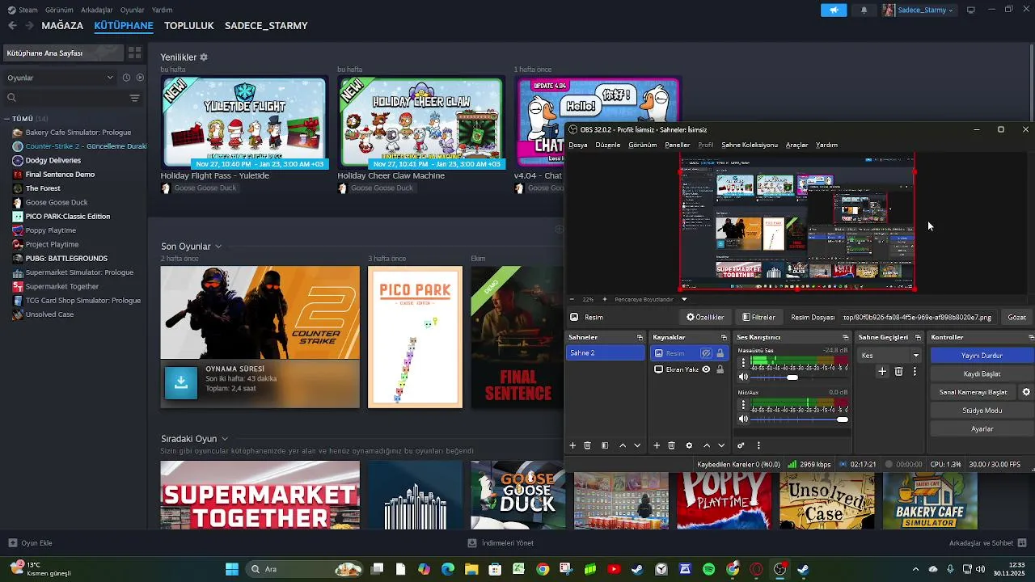
Task: Collapse TÜMÜ games list
Action: click(x=7, y=119)
